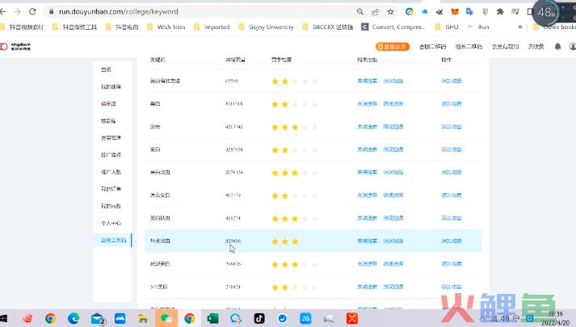This screenshot has height=327, width=576.
Task: Click the rightmost action link in the 377美白 row
Action: point(451,287)
